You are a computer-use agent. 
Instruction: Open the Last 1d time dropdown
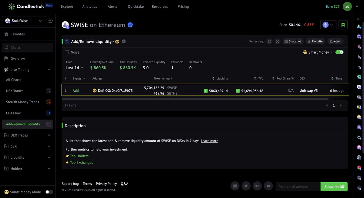tap(74, 68)
